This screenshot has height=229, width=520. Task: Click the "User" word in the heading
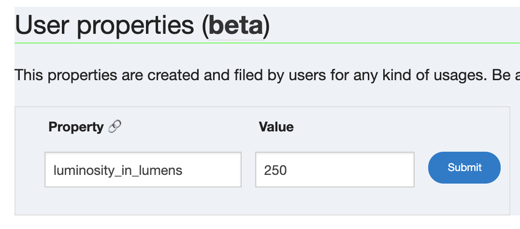click(43, 26)
